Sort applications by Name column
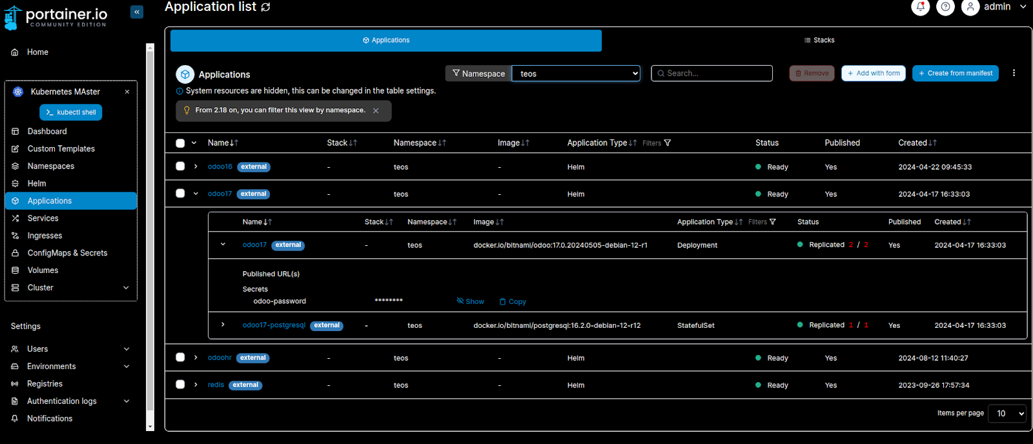1033x444 pixels. tap(223, 143)
